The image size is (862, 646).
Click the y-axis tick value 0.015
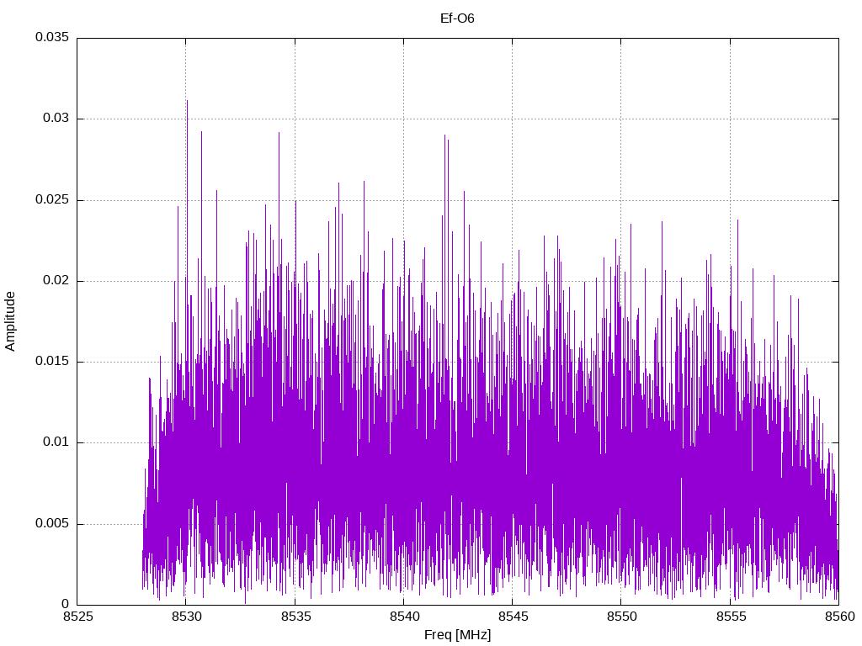pyautogui.click(x=53, y=361)
